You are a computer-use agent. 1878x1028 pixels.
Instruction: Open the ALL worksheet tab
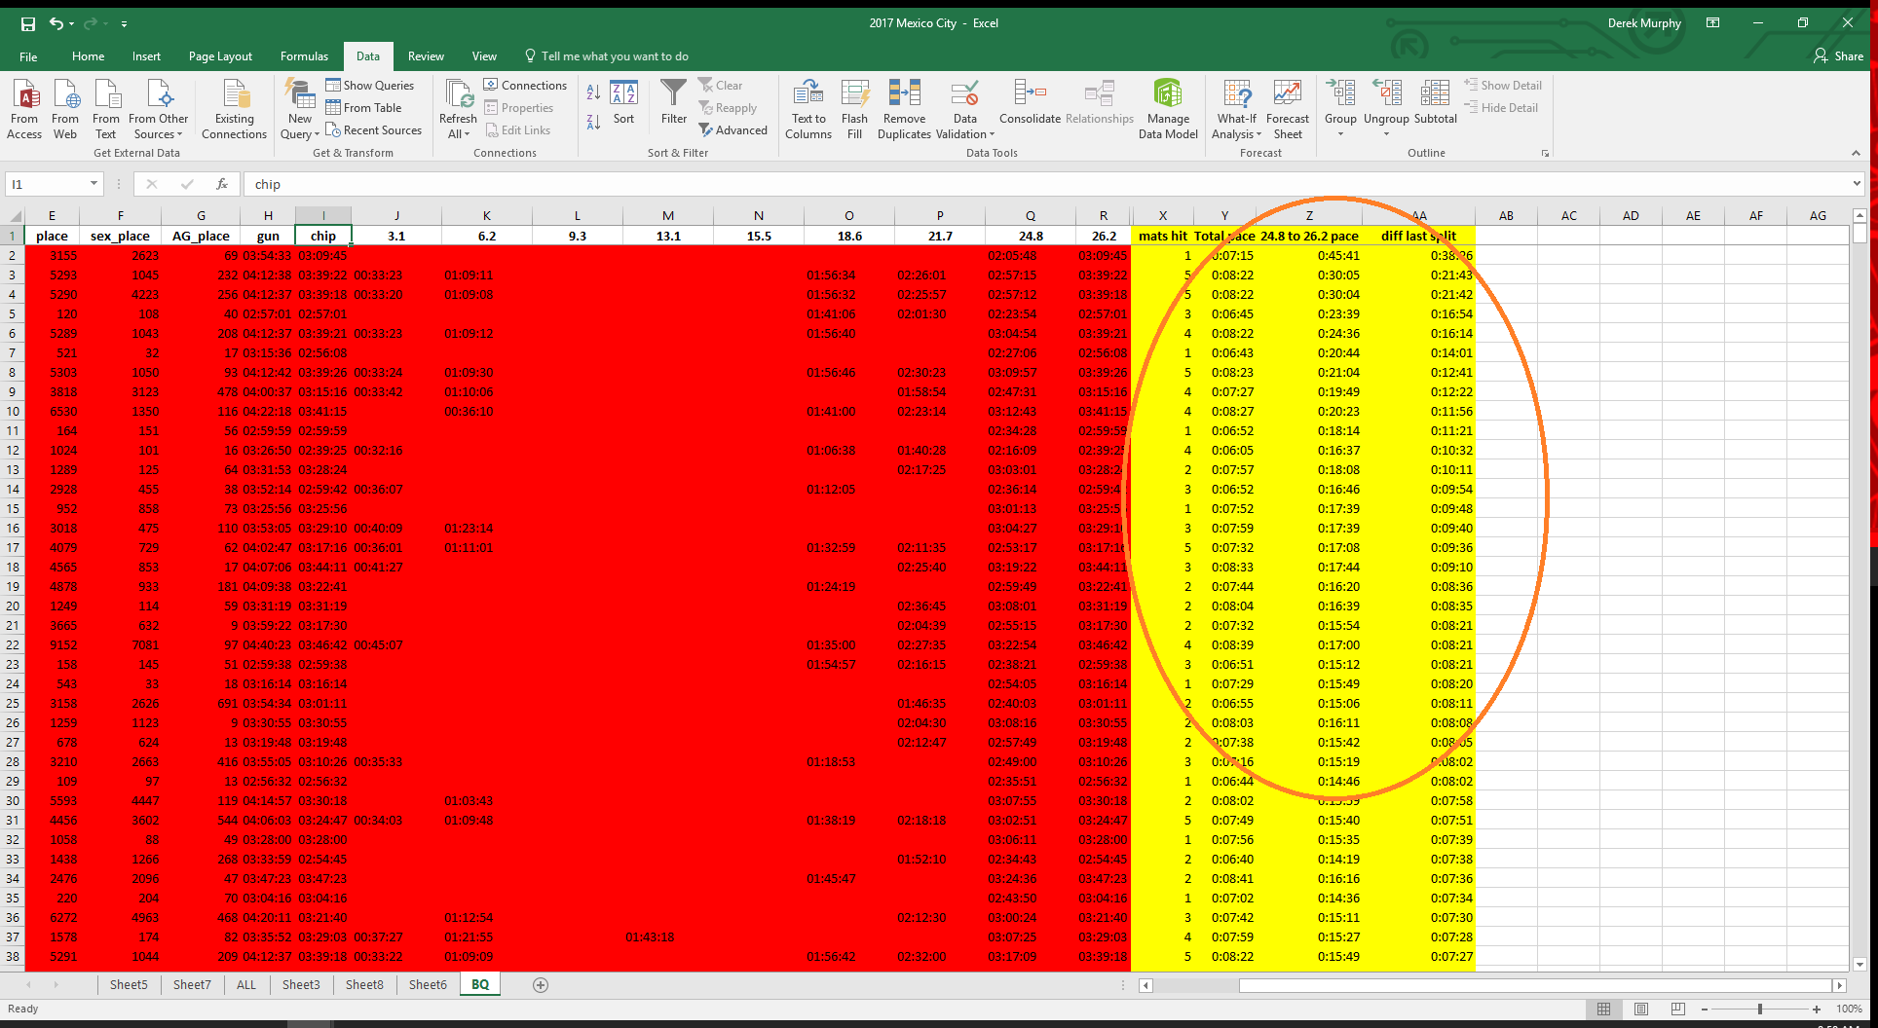(x=246, y=985)
